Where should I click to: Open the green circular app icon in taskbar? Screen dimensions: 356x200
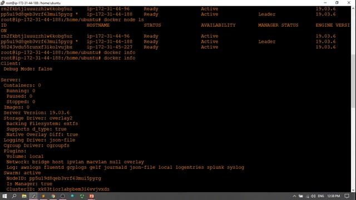coord(82,196)
